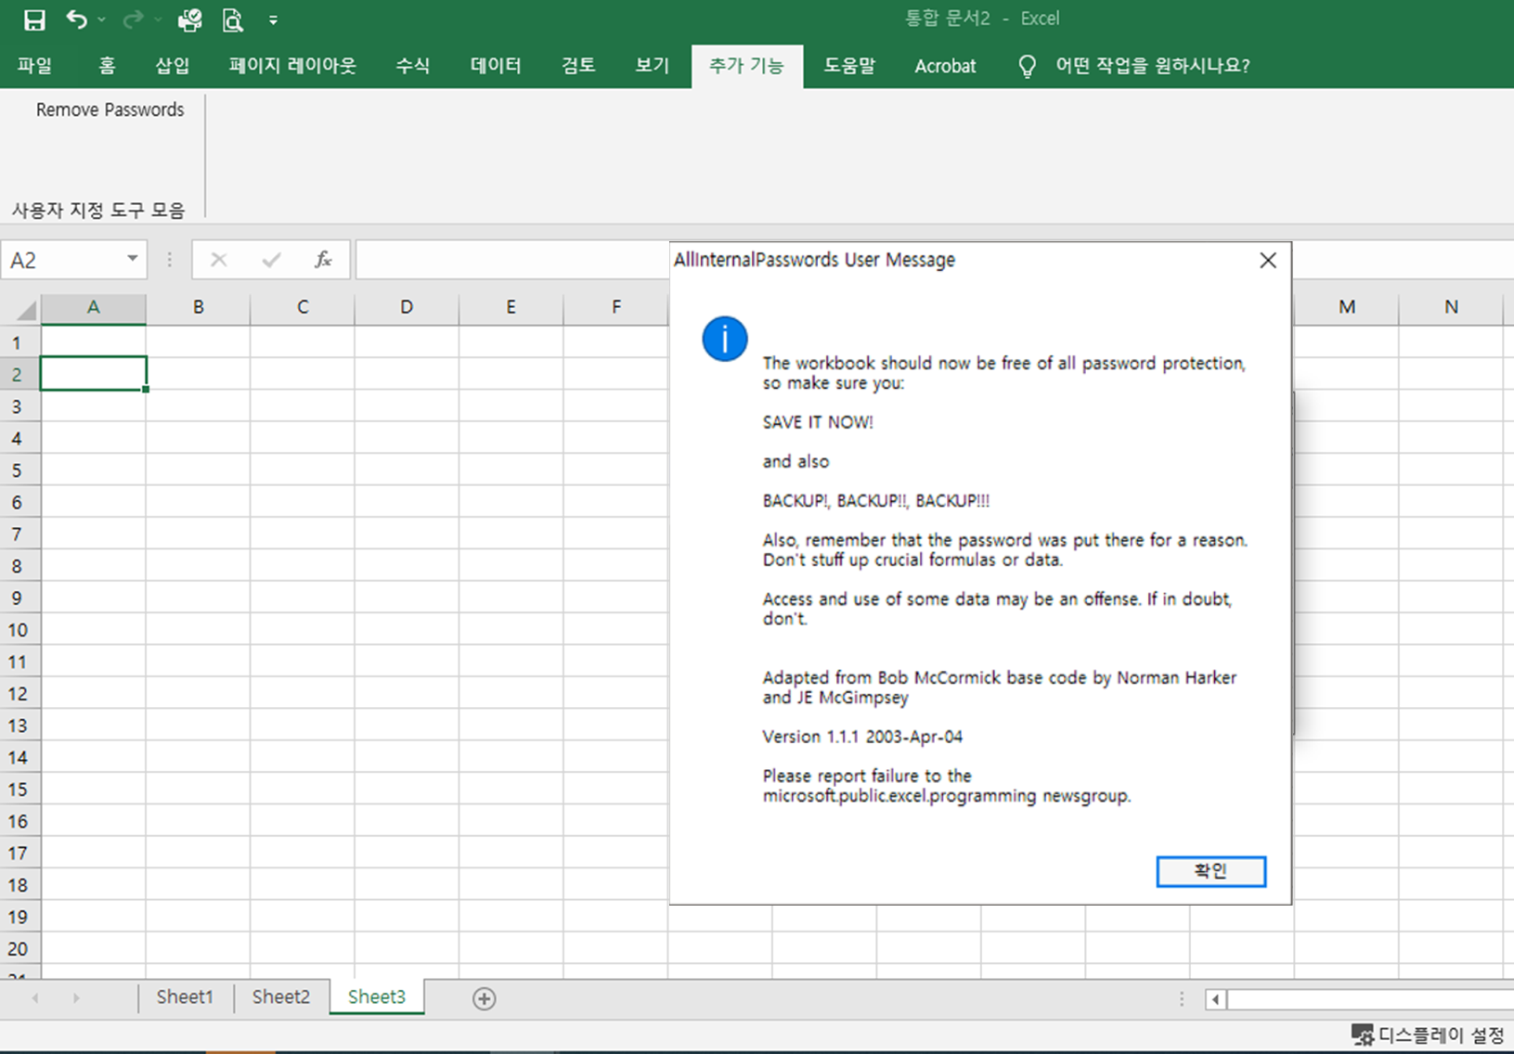Switch to the Sheet2 tab
The image size is (1514, 1054).
[280, 997]
